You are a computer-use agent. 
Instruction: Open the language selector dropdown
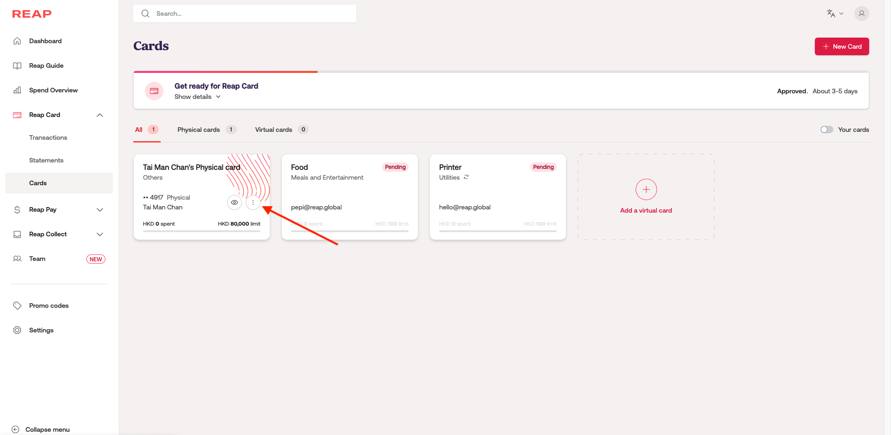click(x=835, y=13)
